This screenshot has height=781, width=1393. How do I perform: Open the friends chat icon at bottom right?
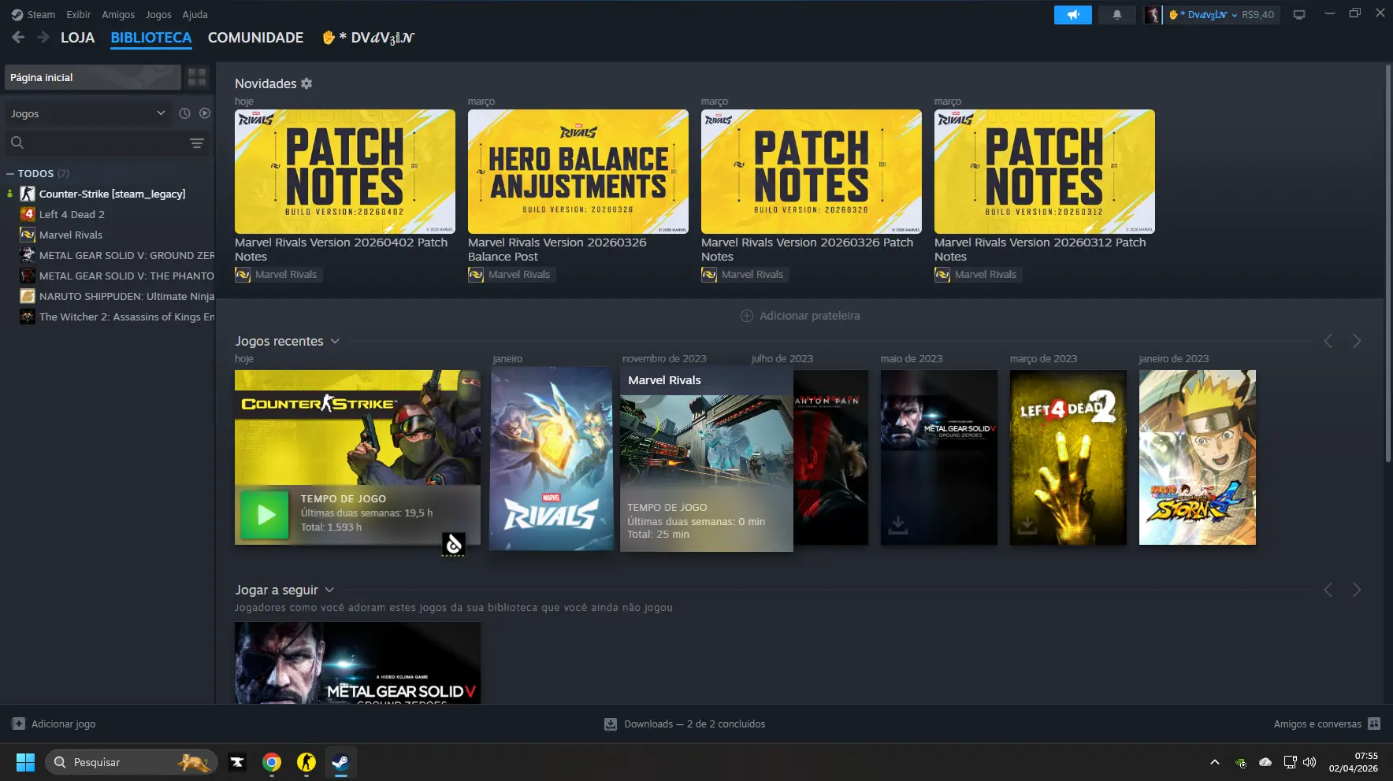coord(1374,724)
